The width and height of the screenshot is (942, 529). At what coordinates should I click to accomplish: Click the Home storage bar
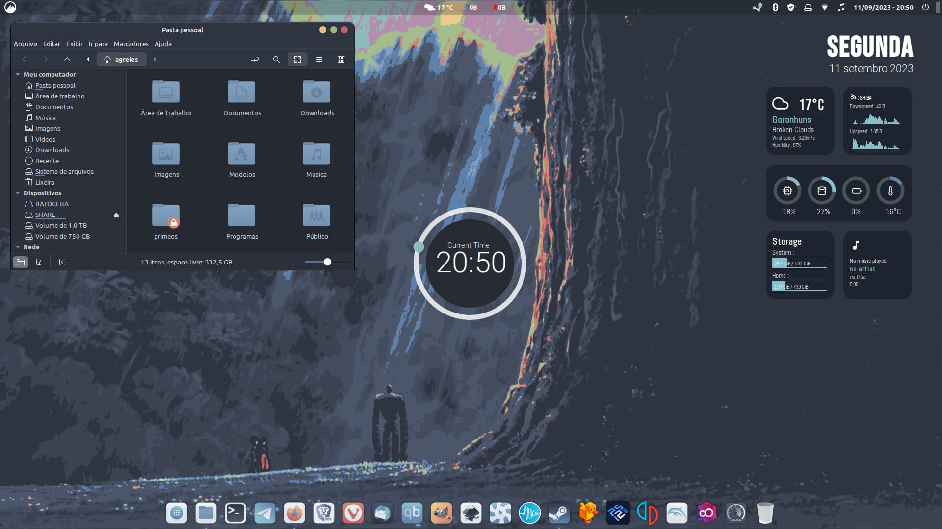click(x=799, y=286)
